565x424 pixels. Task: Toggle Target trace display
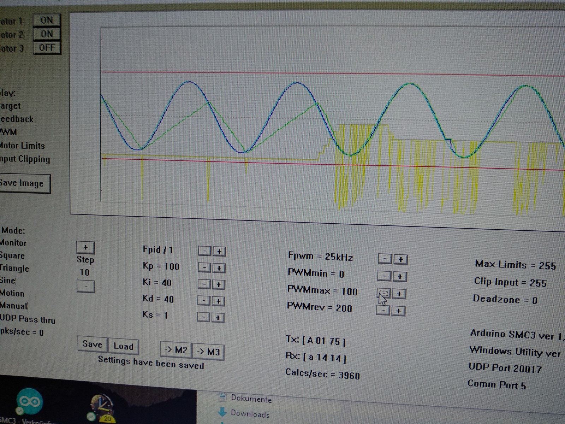pyautogui.click(x=10, y=106)
